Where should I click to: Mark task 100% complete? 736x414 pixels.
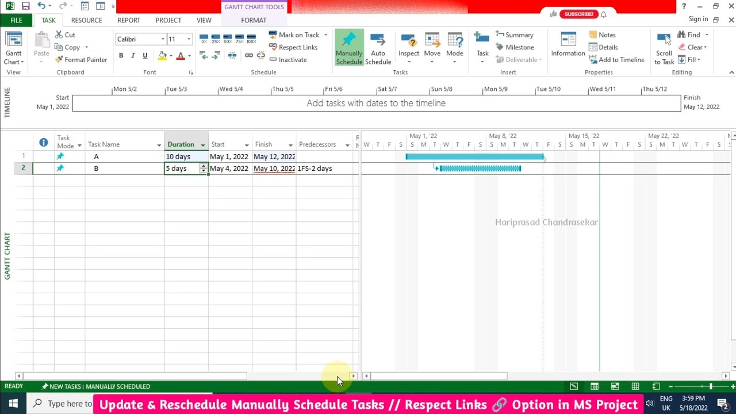point(251,39)
